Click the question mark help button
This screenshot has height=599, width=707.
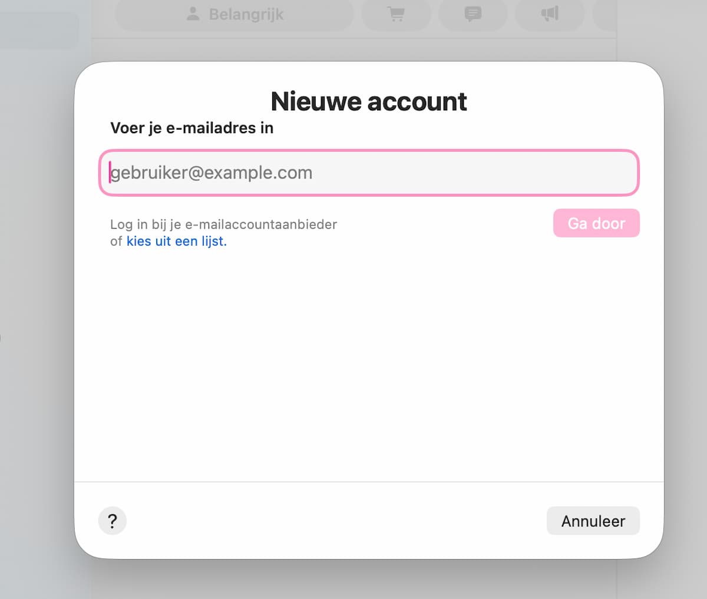point(113,521)
